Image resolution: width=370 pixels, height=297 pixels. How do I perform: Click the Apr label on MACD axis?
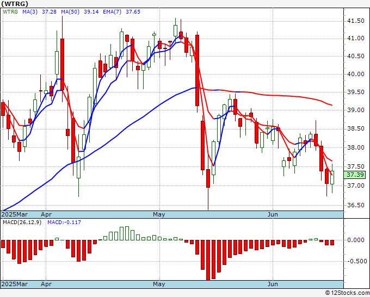(x=46, y=284)
